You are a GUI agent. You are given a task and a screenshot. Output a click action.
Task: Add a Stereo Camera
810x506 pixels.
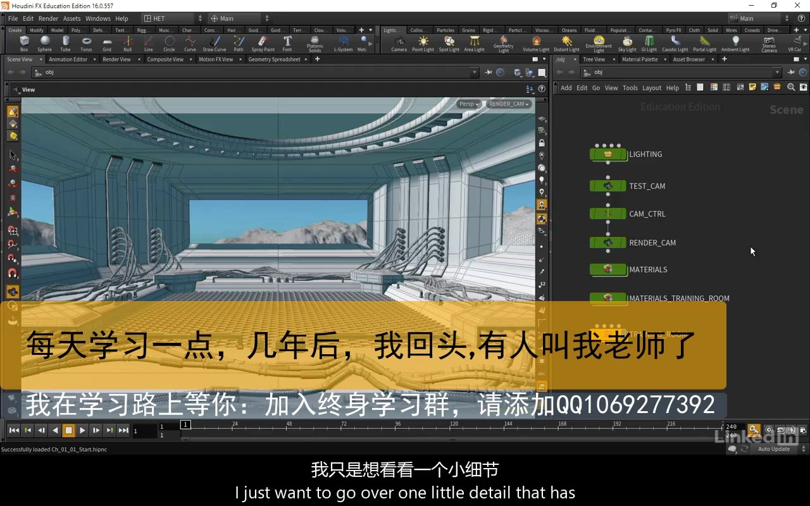click(x=769, y=44)
